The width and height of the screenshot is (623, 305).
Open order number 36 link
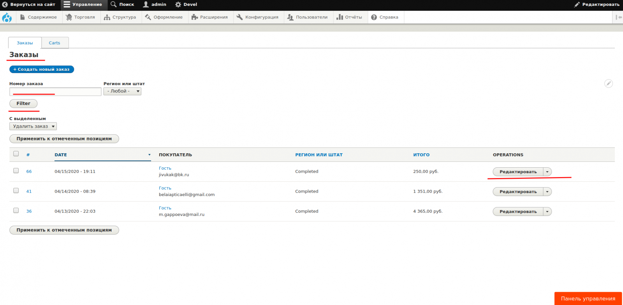click(x=29, y=211)
